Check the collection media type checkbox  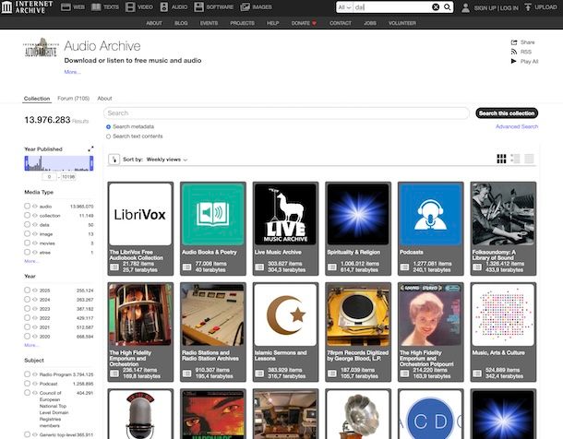pos(28,215)
